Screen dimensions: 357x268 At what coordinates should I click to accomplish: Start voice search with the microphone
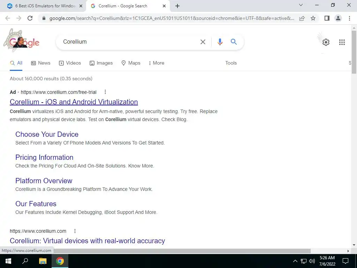(x=220, y=42)
